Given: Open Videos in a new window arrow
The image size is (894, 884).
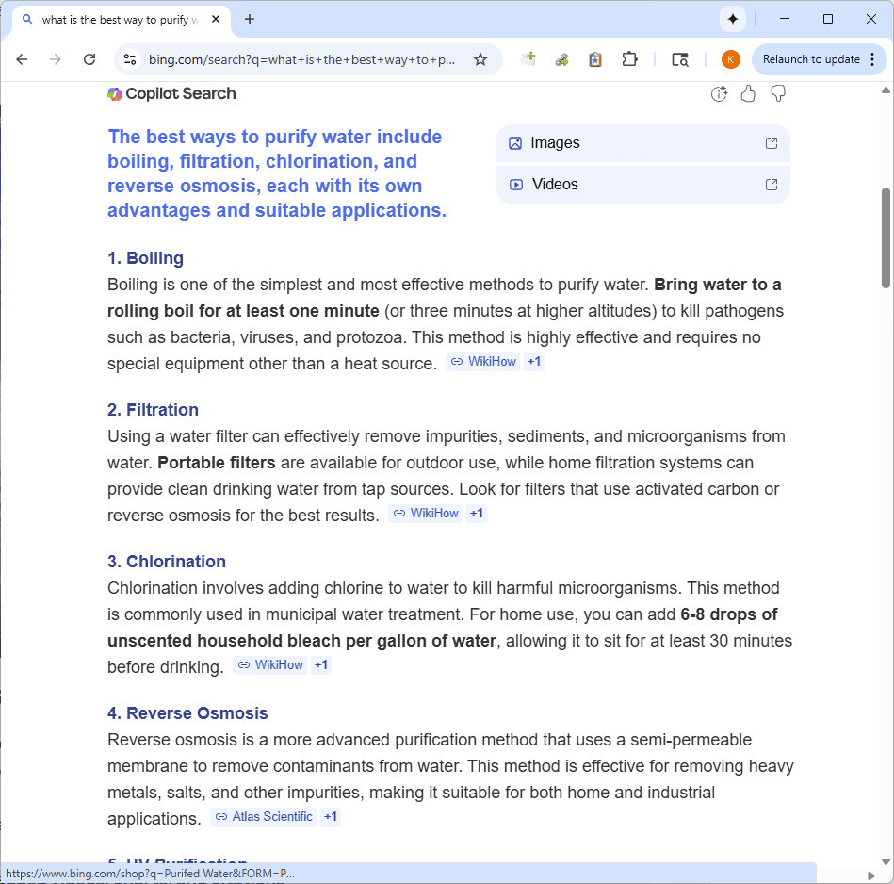Looking at the screenshot, I should tap(772, 185).
